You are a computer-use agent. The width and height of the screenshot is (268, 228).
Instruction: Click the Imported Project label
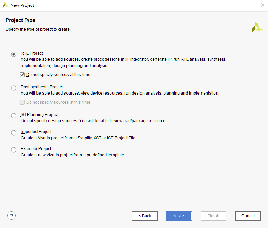pos(36,132)
